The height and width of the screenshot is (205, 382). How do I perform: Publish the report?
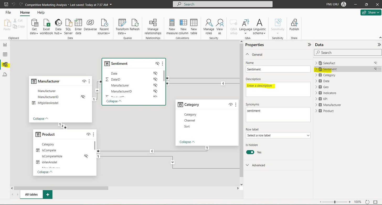point(294,25)
